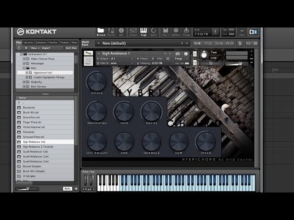
Task: Collapse the Instruments tree node
Action: pyautogui.click(x=21, y=54)
